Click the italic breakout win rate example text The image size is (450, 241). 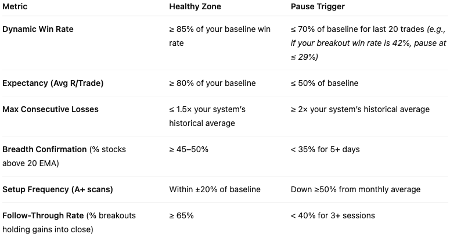(369, 43)
